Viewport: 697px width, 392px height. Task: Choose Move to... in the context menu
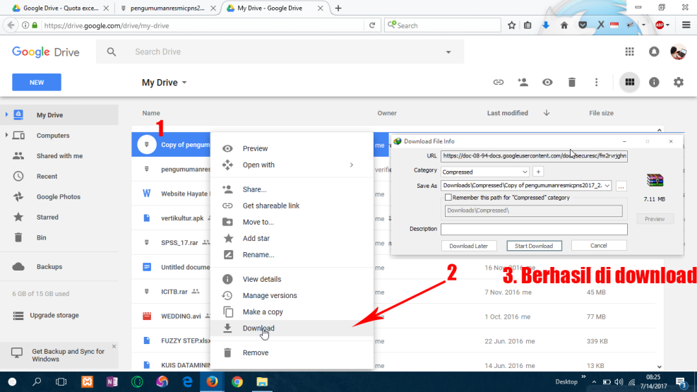(292, 222)
